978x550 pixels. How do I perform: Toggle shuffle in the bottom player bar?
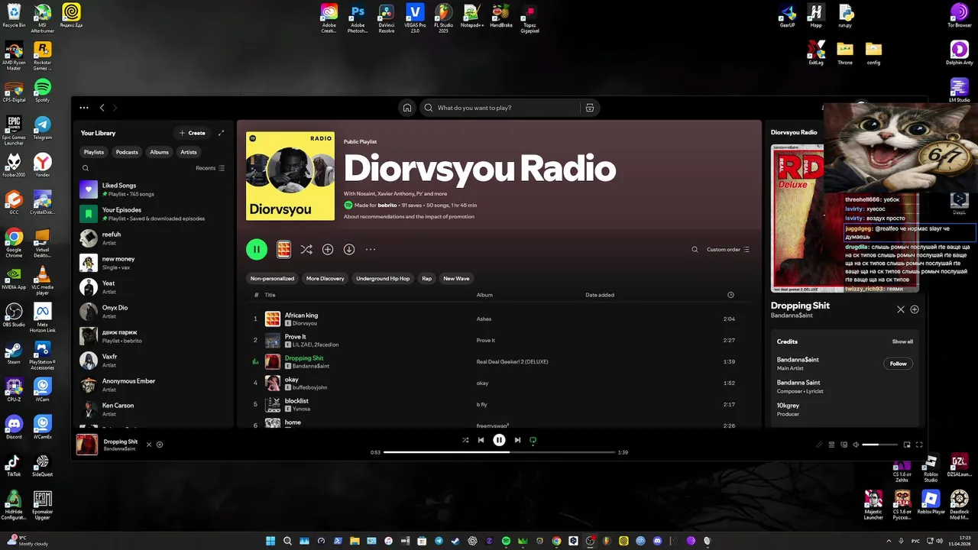point(465,440)
